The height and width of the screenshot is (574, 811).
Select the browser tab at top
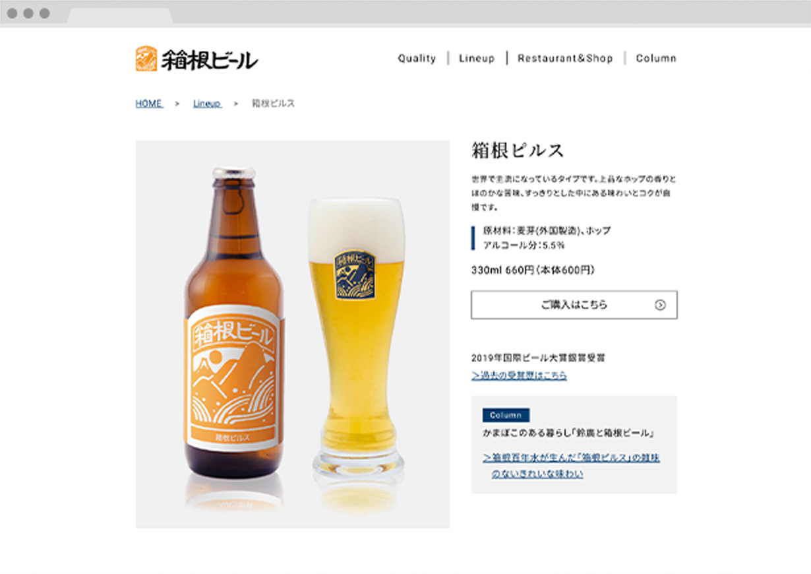pos(119,17)
